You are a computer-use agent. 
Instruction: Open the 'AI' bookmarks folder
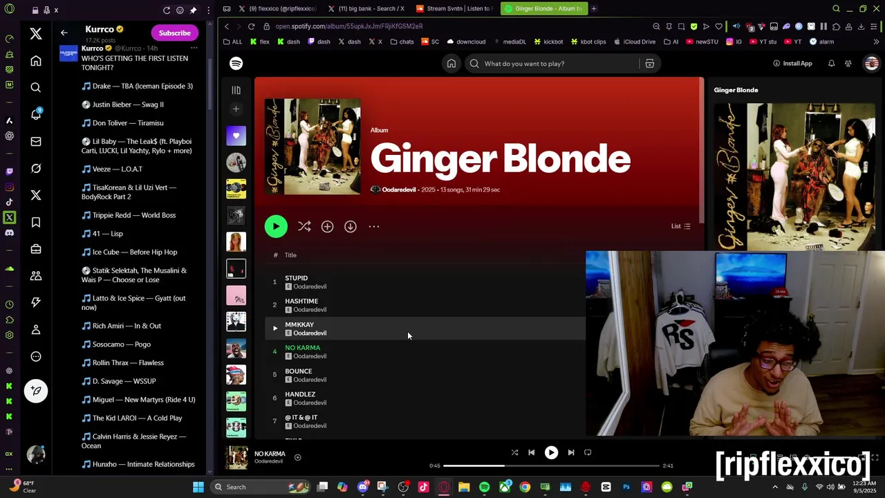671,41
